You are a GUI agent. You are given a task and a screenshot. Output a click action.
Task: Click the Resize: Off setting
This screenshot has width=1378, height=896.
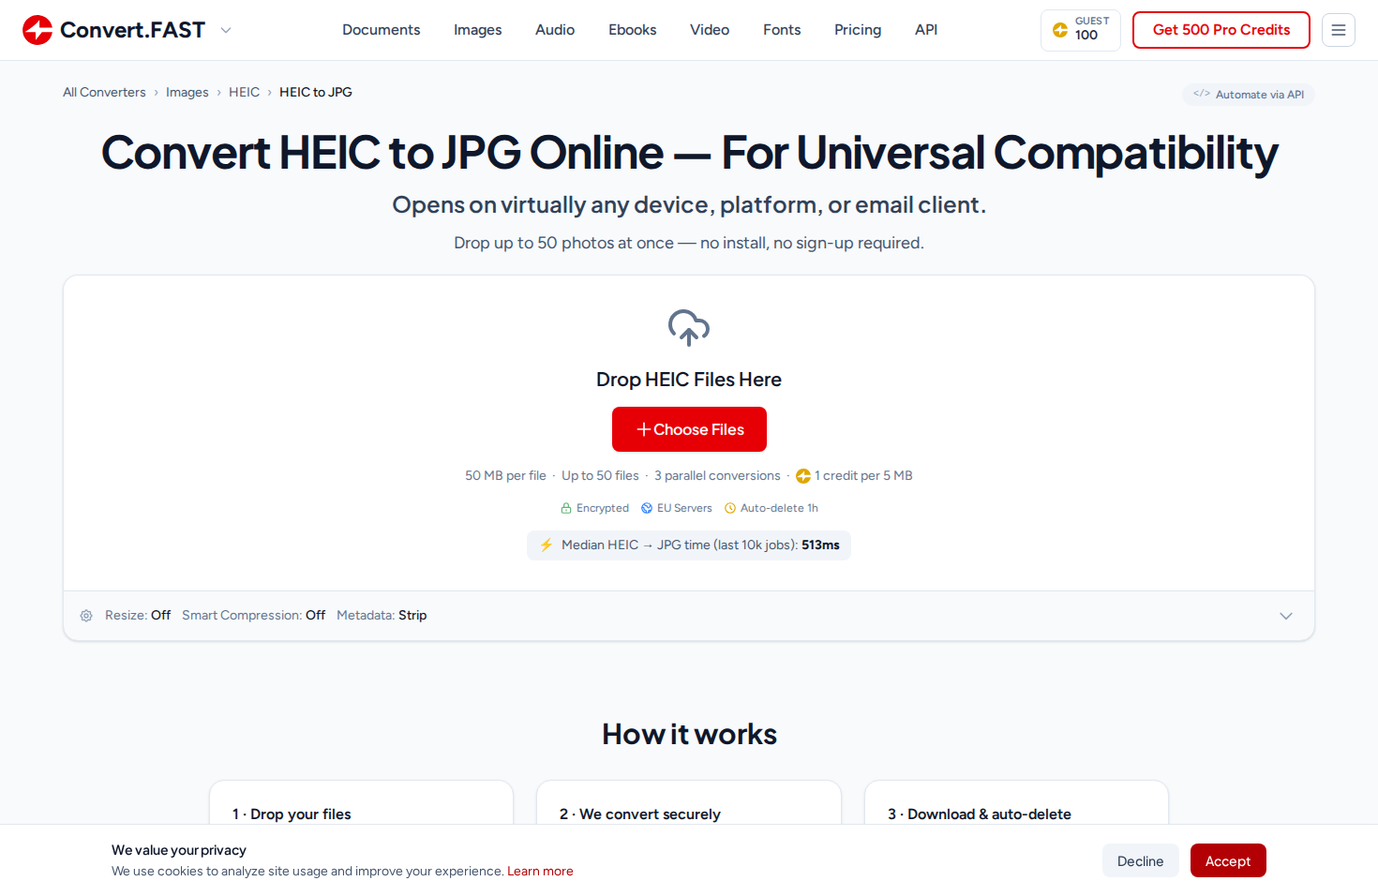coord(138,616)
